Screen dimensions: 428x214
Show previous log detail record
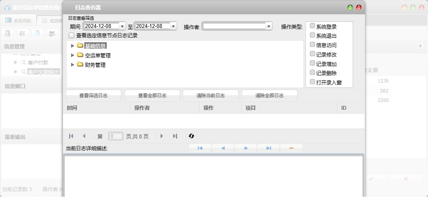click(x=223, y=148)
